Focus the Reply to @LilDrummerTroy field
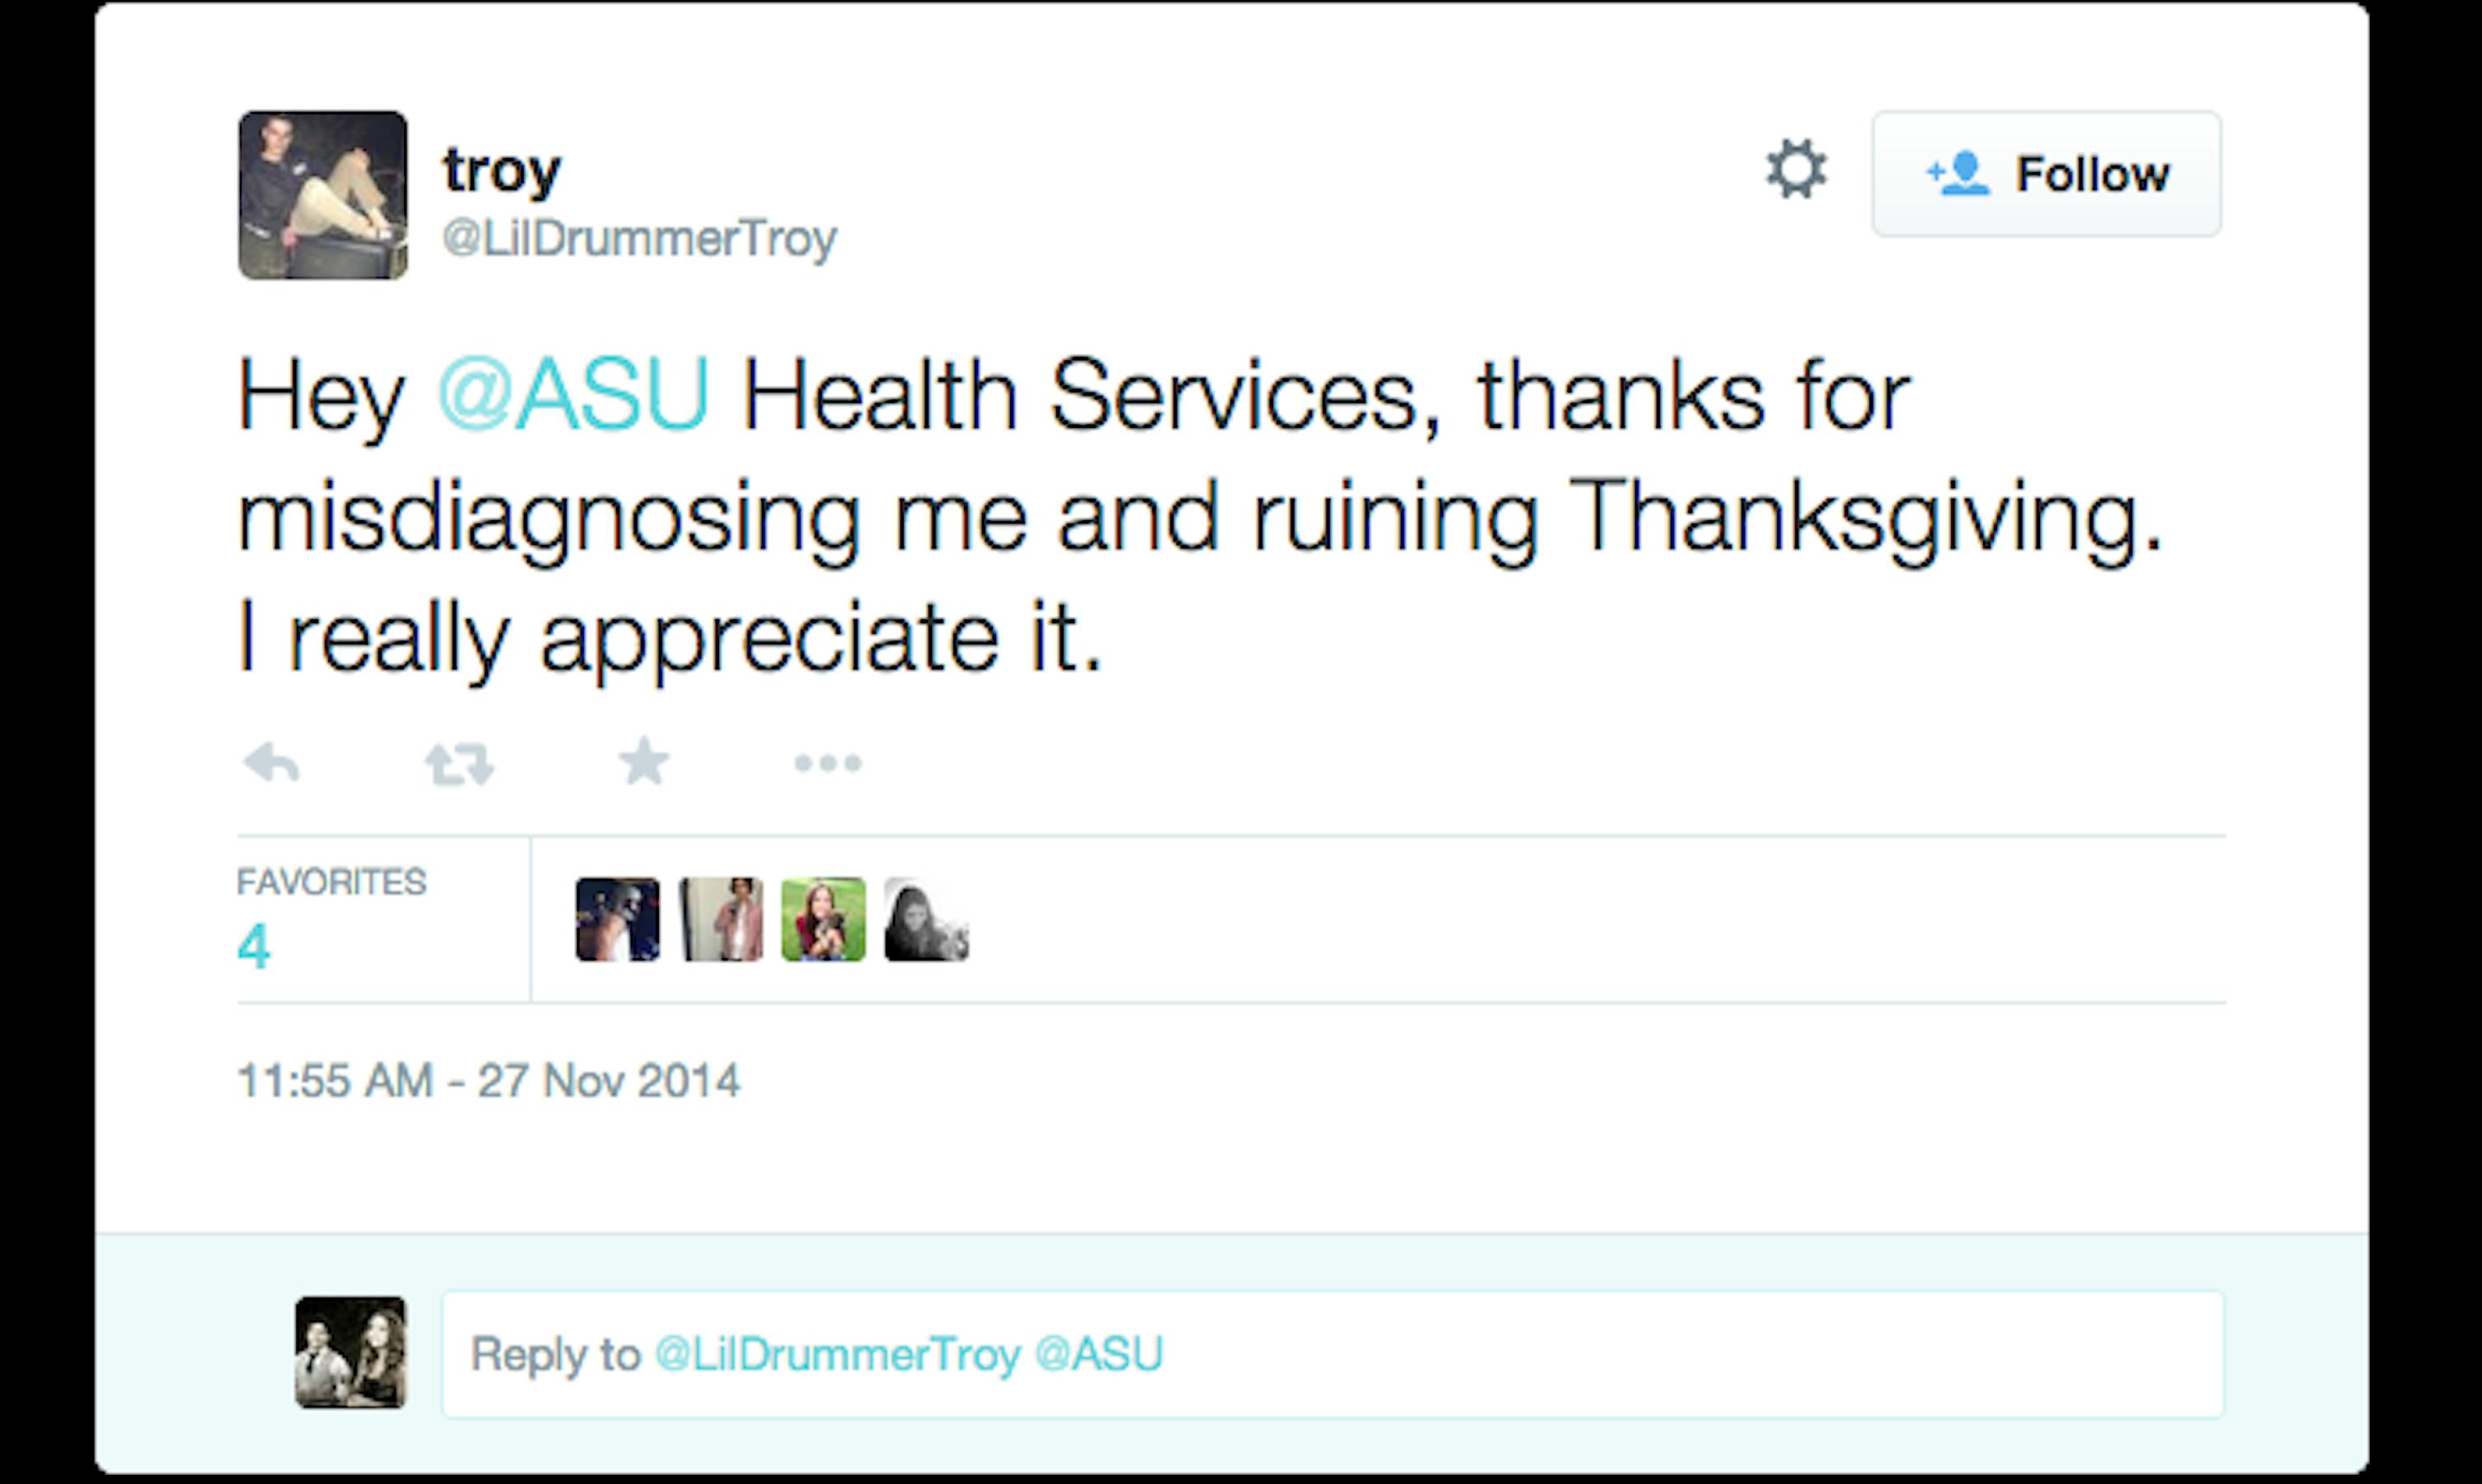Viewport: 2482px width, 1484px height. [x=1333, y=1354]
